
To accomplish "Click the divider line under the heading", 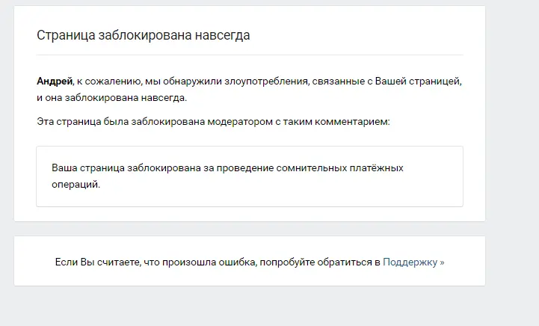I will (250, 55).
